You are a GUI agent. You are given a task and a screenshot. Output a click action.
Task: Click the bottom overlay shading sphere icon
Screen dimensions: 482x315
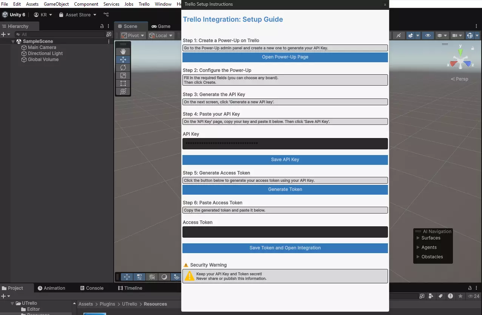(x=164, y=277)
